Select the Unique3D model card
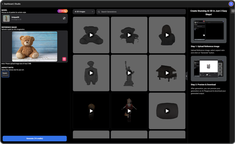 pos(35,19)
